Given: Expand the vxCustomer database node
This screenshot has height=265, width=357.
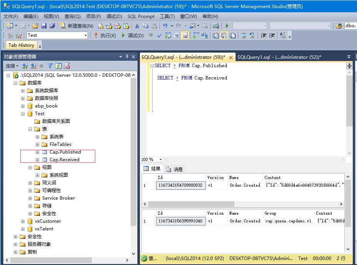Looking at the screenshot, I should click(23, 221).
